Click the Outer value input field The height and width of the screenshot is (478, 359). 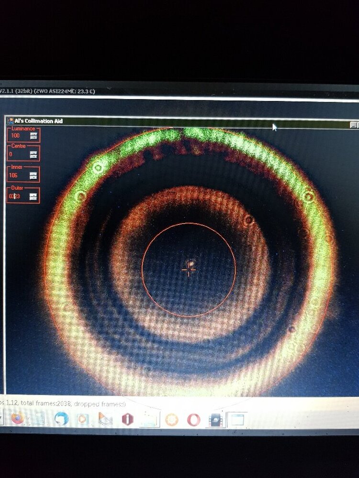tap(18, 196)
